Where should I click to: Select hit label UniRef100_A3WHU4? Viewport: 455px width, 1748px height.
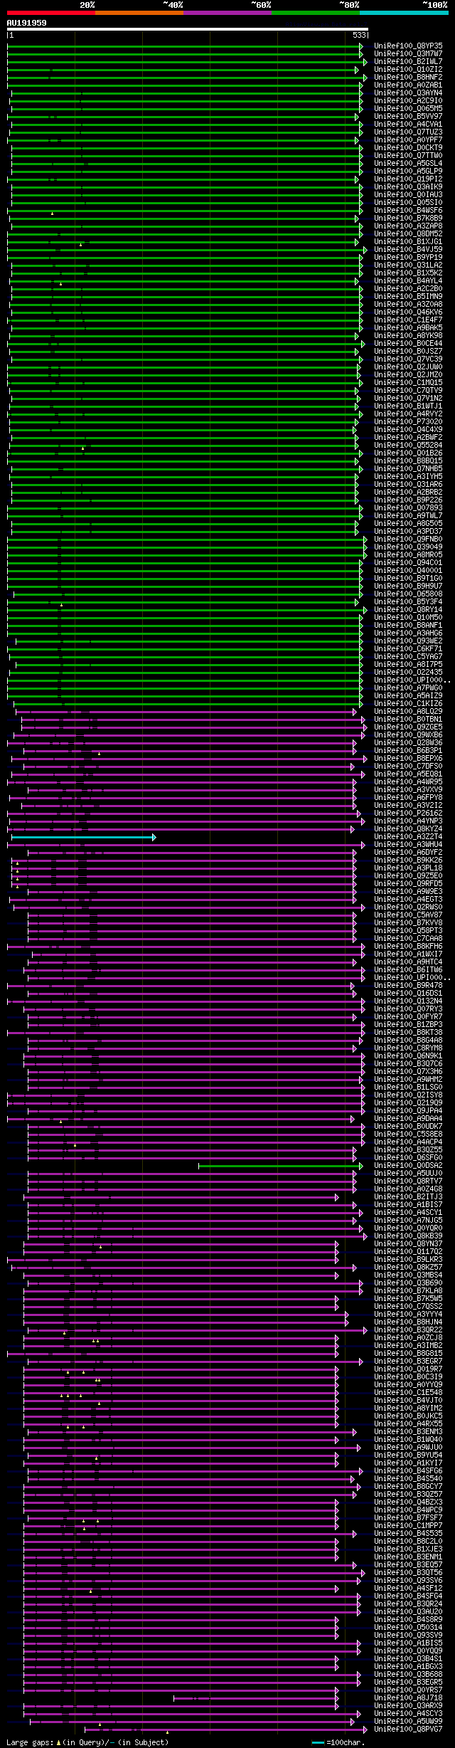click(x=408, y=845)
